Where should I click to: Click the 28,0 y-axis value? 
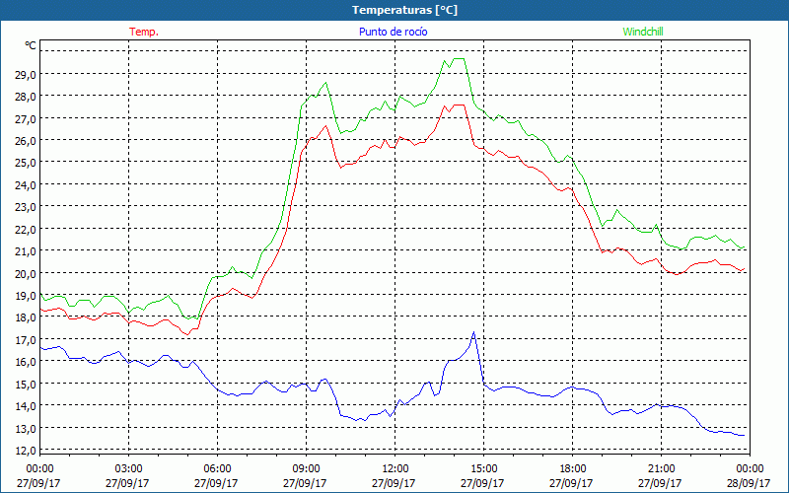pyautogui.click(x=27, y=96)
